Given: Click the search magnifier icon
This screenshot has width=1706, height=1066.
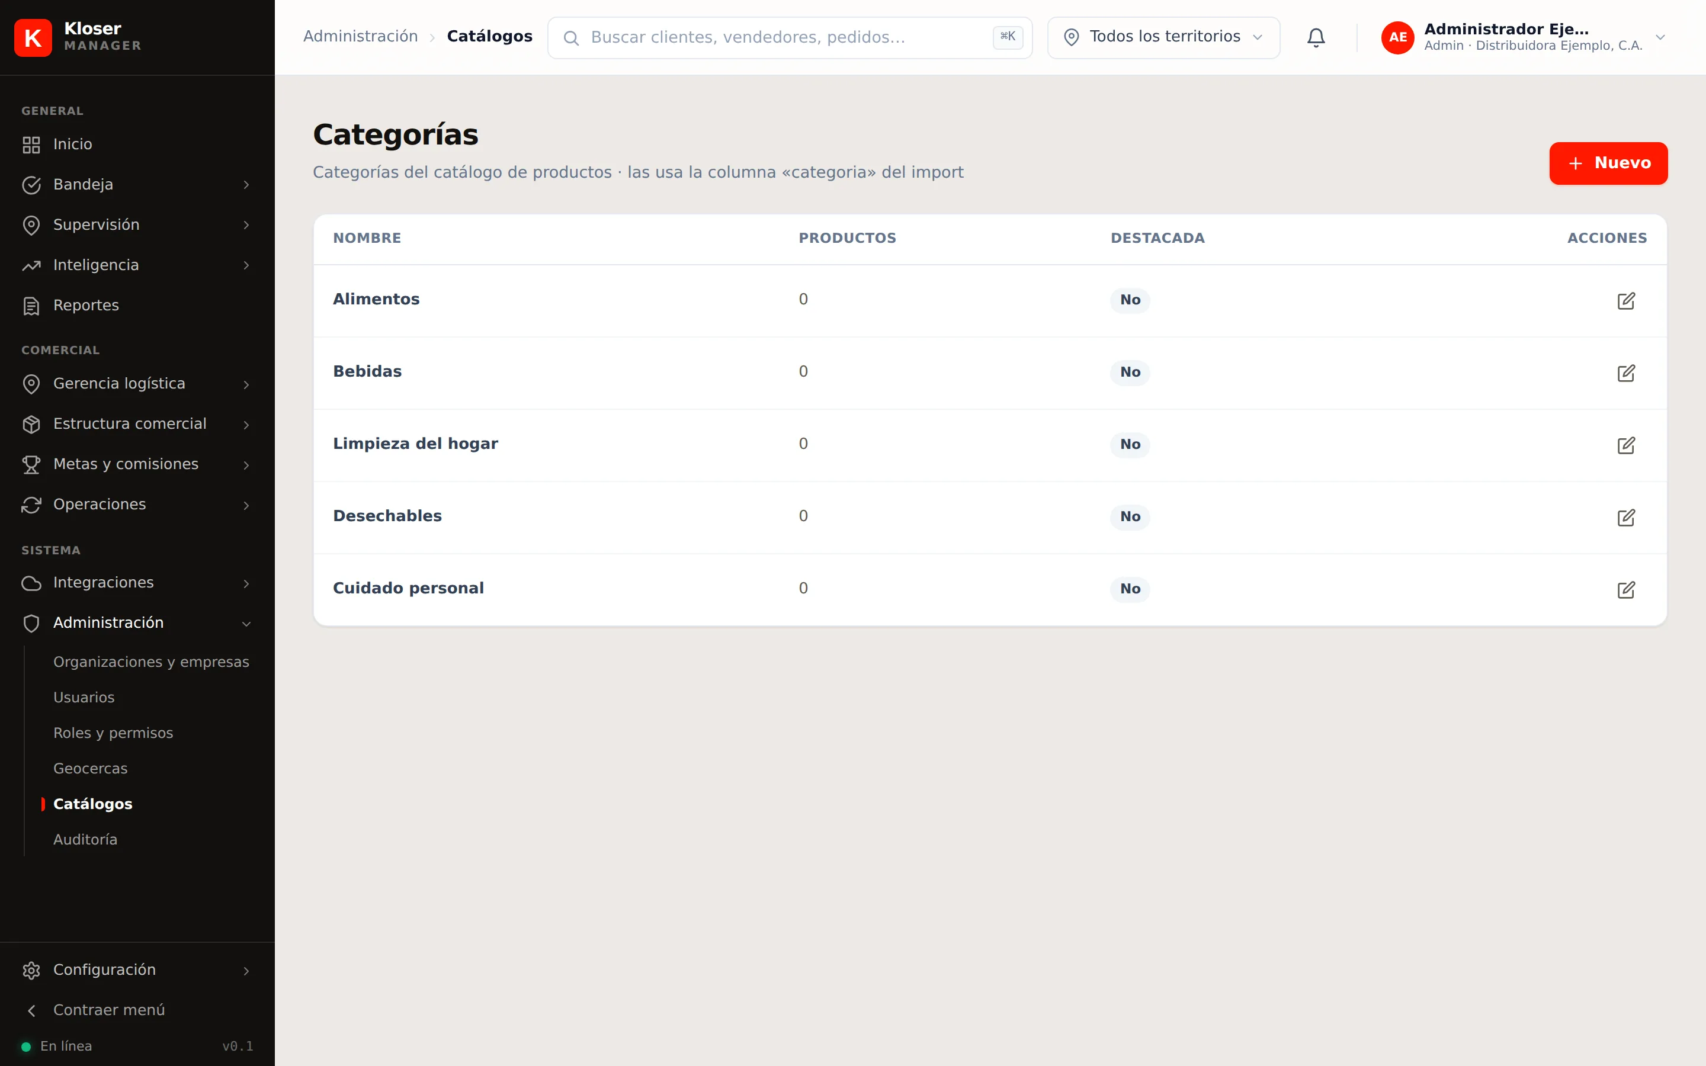Looking at the screenshot, I should pos(571,38).
